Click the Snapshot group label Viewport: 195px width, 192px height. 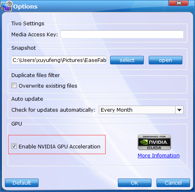[x=24, y=48]
